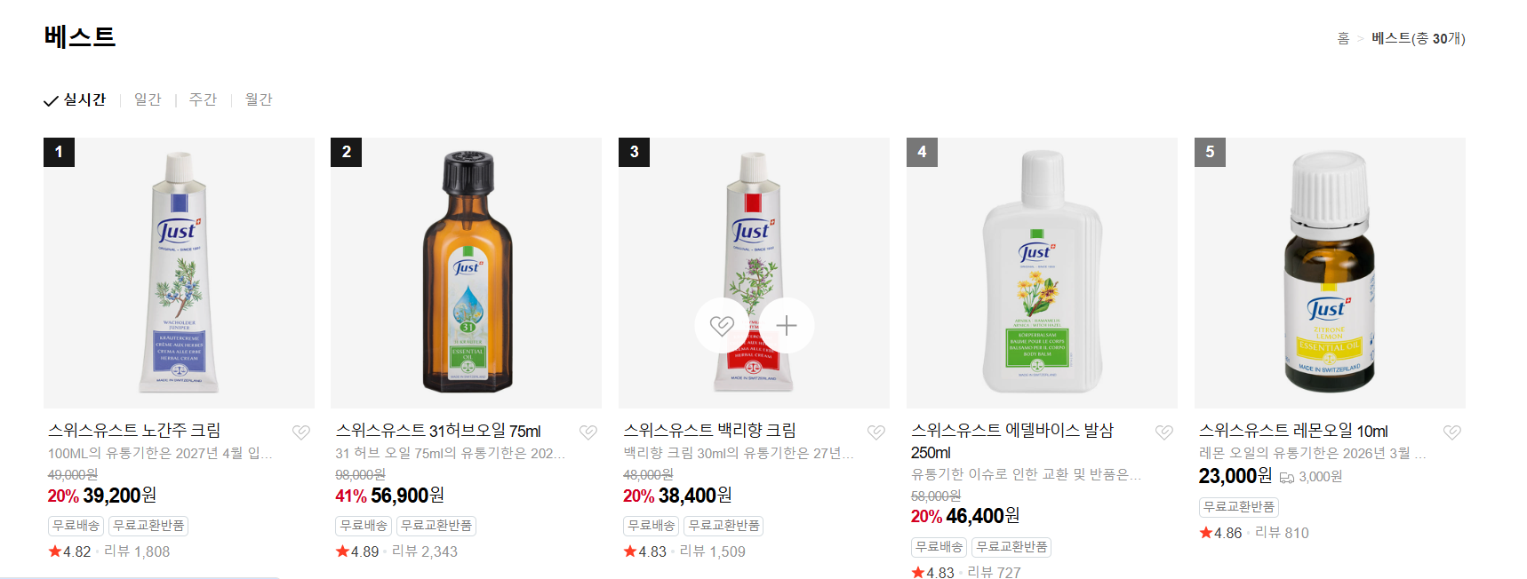This screenshot has height=579, width=1527.
Task: Click the 베스트(총 30개) breadcrumb item
Action: click(x=1419, y=38)
